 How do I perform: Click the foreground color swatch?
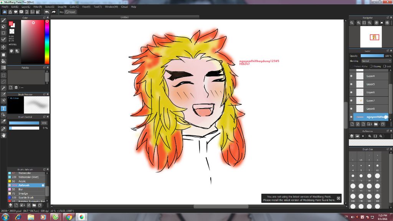click(x=11, y=23)
